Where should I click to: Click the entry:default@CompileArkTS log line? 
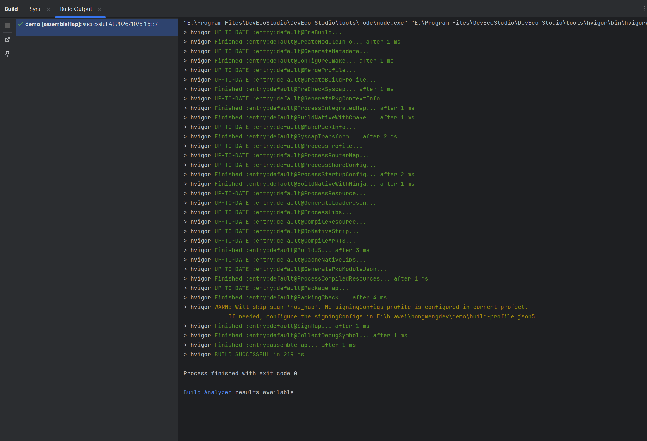tap(269, 241)
